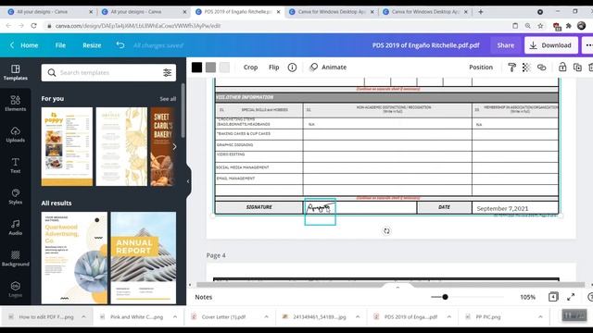The height and width of the screenshot is (333, 593).
Task: Select the black color swatch
Action: (196, 68)
